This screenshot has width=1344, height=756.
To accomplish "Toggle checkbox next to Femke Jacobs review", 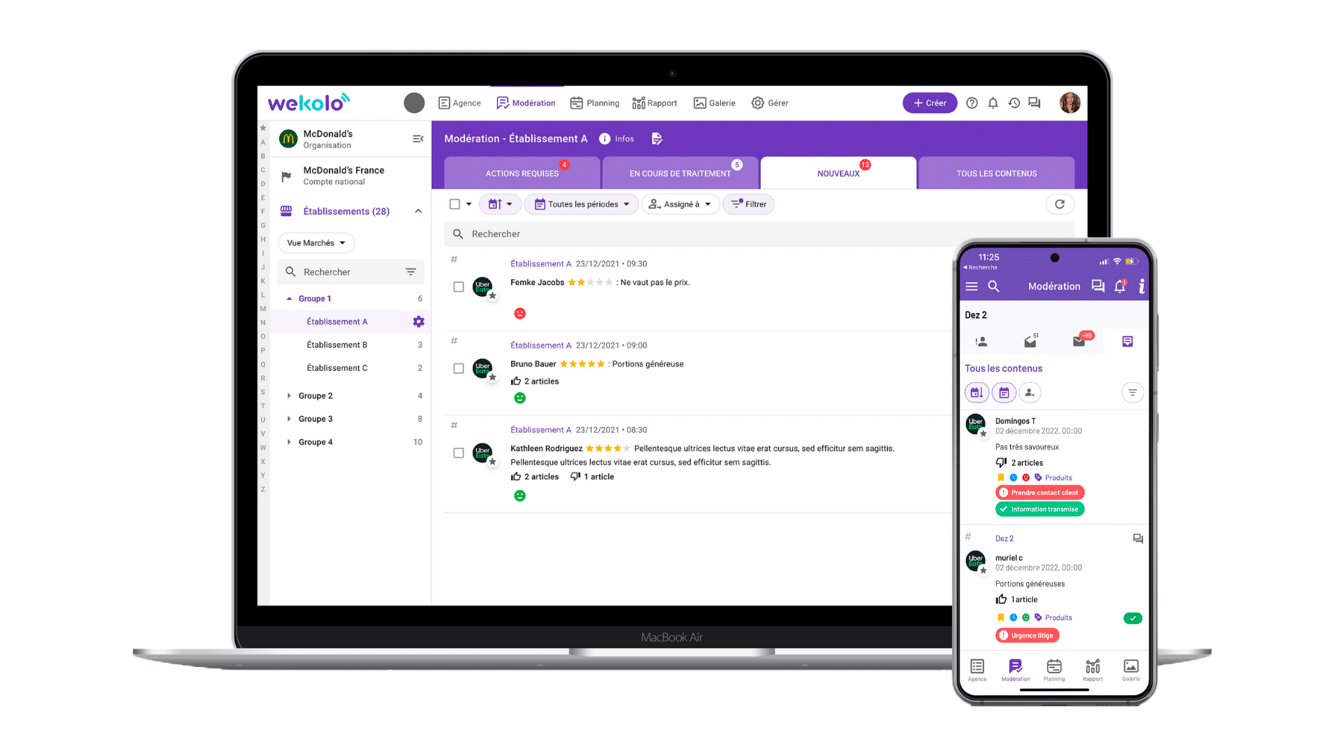I will (458, 287).
